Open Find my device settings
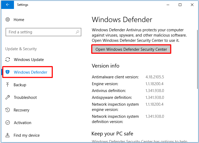 click(x=27, y=135)
